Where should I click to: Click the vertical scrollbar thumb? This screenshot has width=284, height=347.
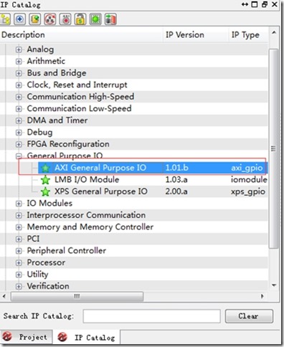point(274,148)
